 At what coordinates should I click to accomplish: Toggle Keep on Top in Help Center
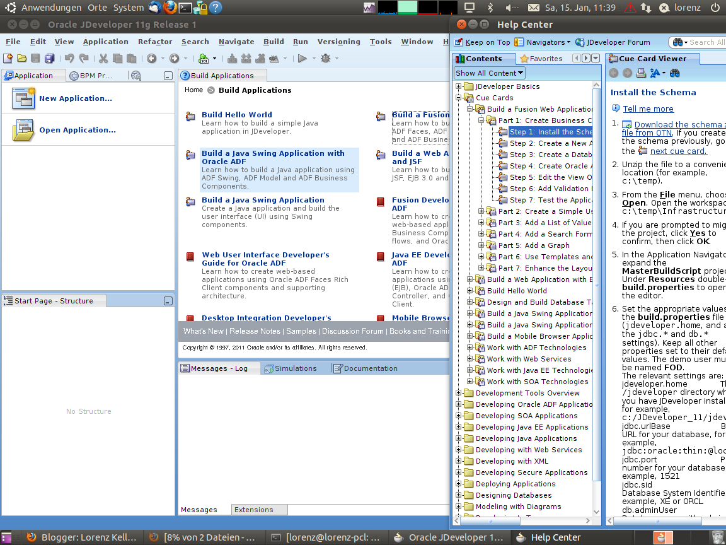pos(483,42)
